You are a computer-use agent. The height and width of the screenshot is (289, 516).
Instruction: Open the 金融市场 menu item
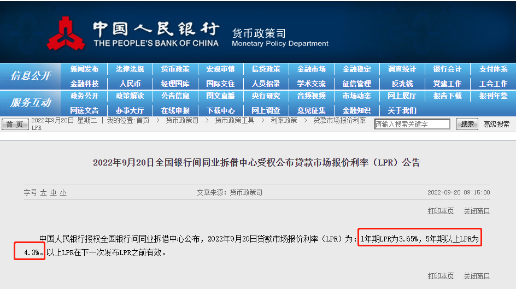click(312, 69)
